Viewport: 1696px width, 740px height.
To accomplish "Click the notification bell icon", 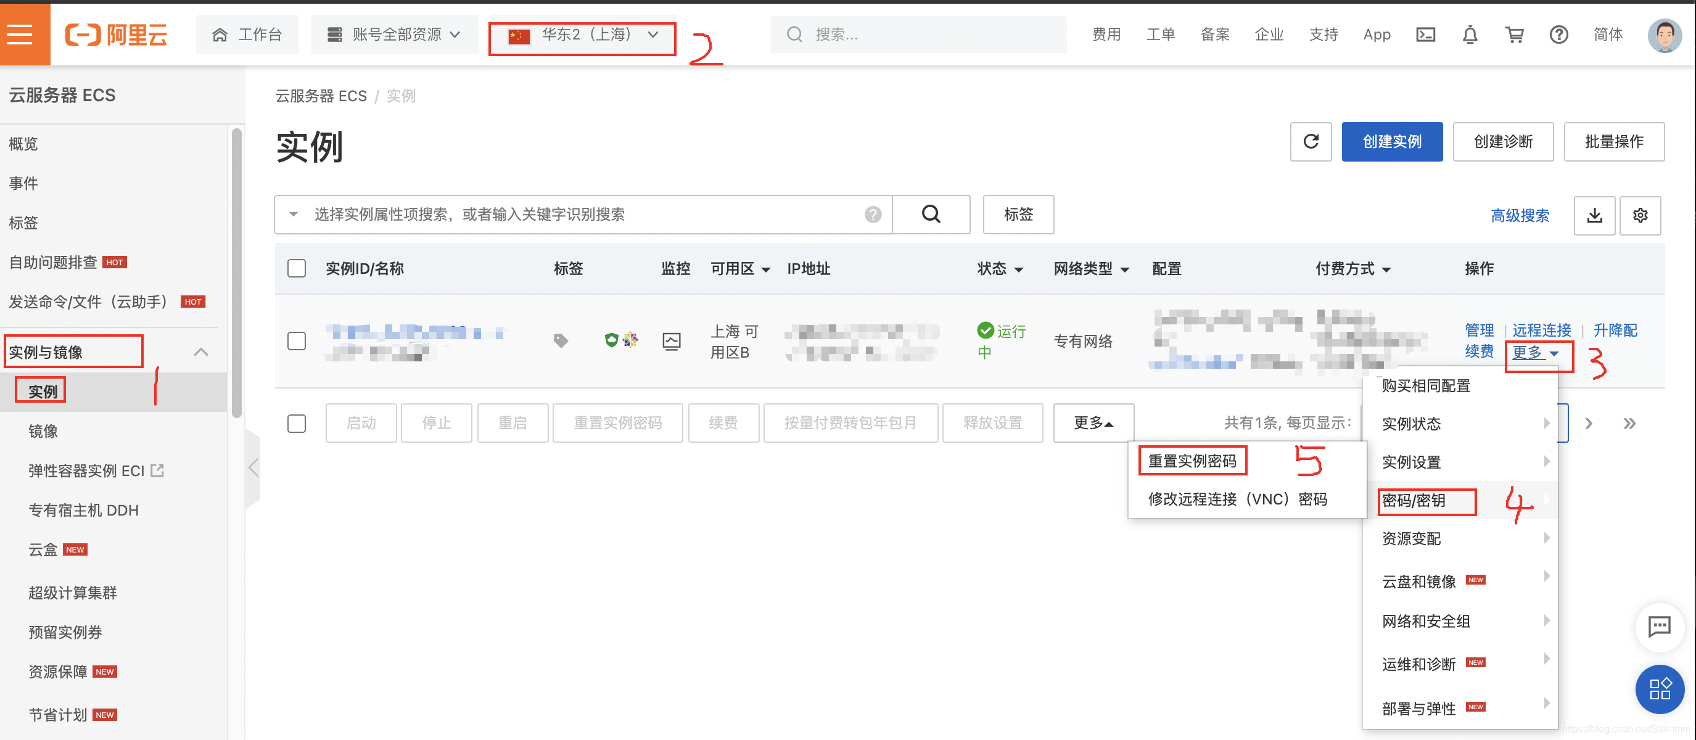I will click(1470, 35).
